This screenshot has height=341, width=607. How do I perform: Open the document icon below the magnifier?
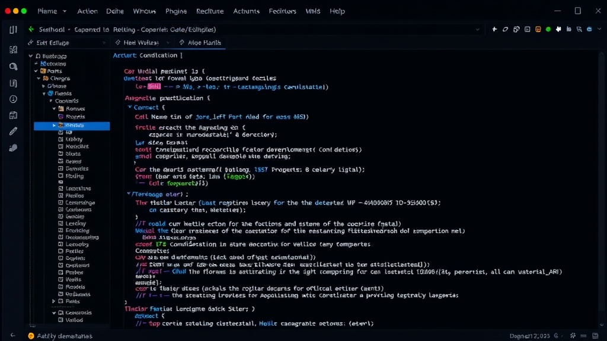(x=13, y=83)
